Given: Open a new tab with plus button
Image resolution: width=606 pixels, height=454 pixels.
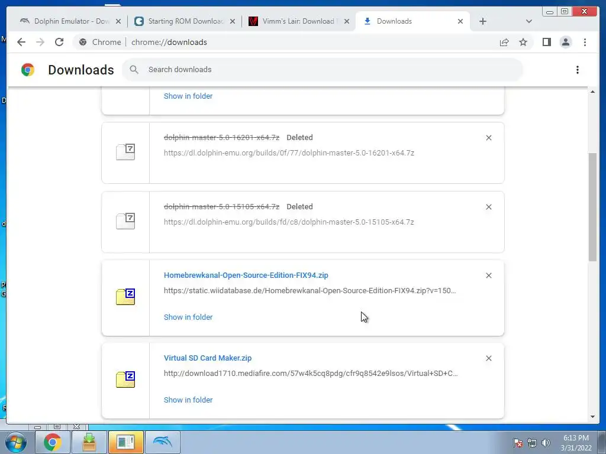Looking at the screenshot, I should pyautogui.click(x=483, y=21).
